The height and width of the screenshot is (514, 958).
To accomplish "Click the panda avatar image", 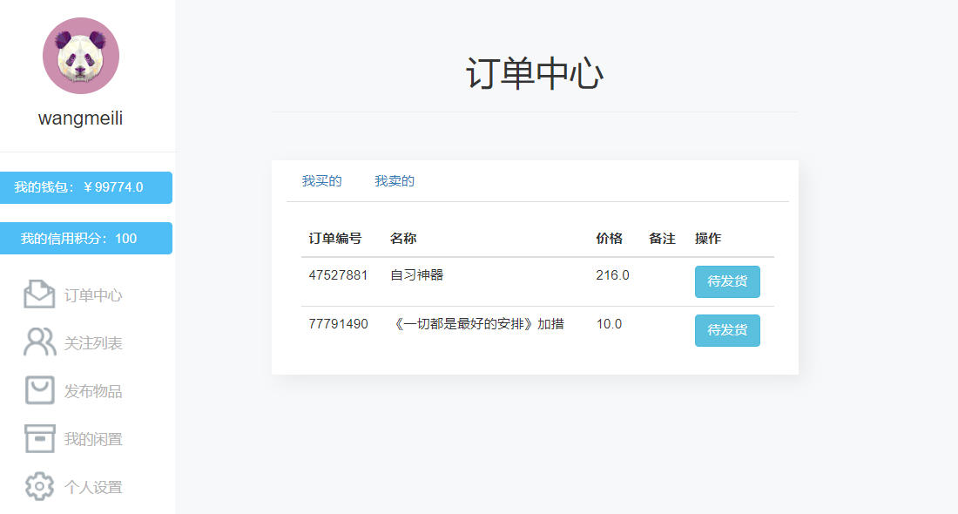I will pos(81,55).
